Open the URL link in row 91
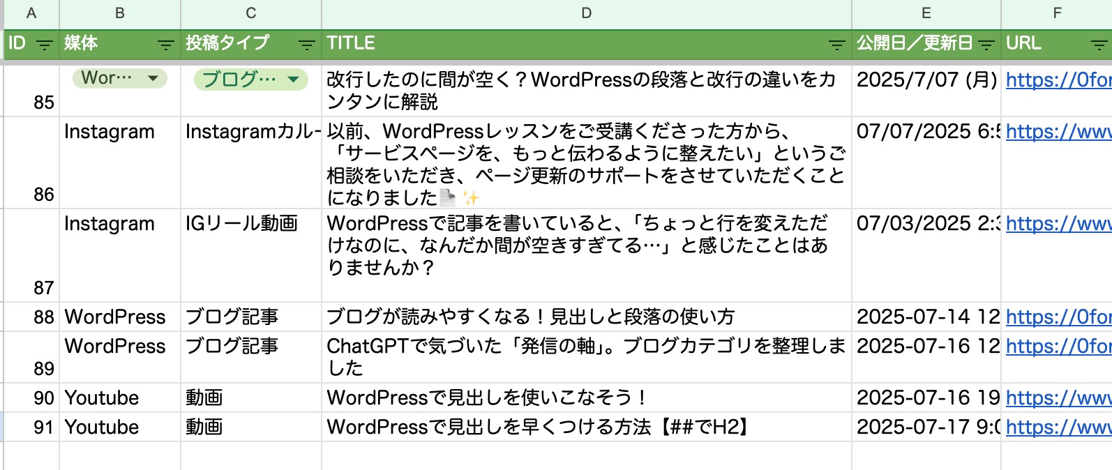The height and width of the screenshot is (470, 1112). pos(1058,427)
